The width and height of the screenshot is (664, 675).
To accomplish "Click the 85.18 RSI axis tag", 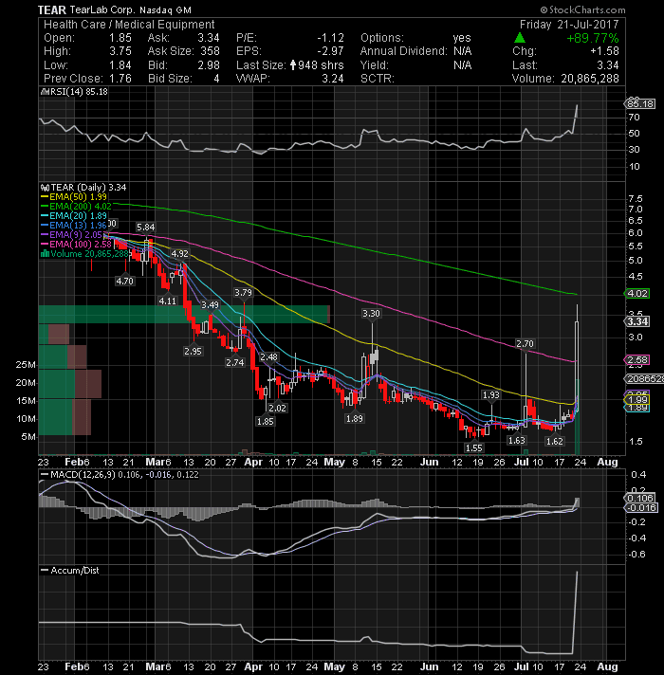I will coord(640,103).
